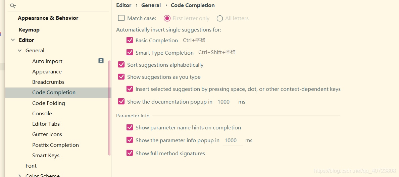
Task: Uncheck Show suggestions as you type
Action: 121,77
